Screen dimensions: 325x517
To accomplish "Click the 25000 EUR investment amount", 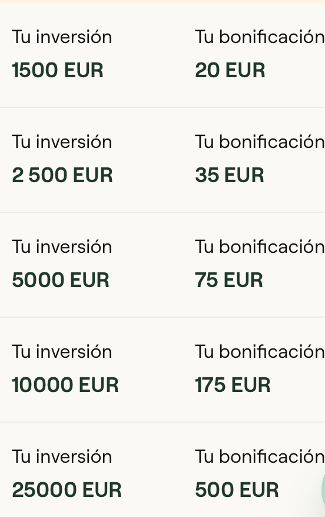I will [67, 490].
